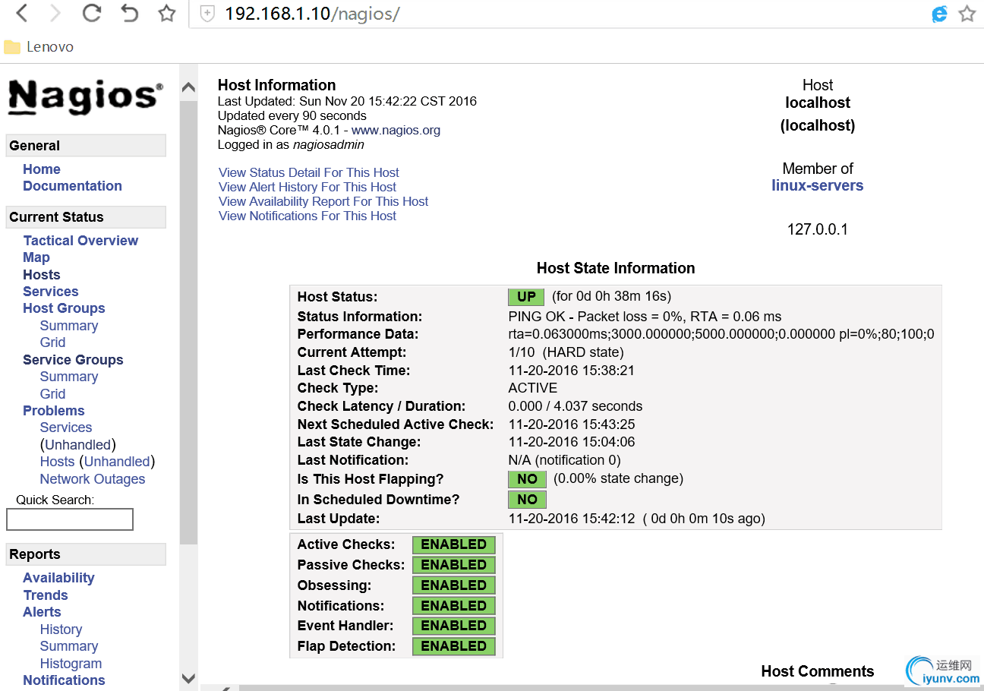Click the browser back arrow
This screenshot has width=984, height=691.
click(x=21, y=13)
